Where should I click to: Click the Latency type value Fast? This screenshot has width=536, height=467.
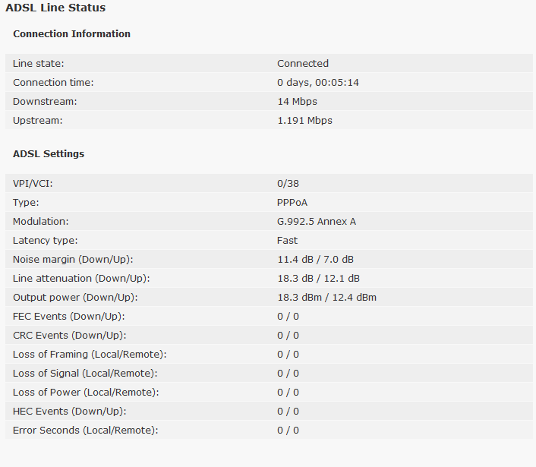pos(288,241)
